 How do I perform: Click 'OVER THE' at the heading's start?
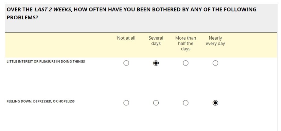[x=19, y=10]
